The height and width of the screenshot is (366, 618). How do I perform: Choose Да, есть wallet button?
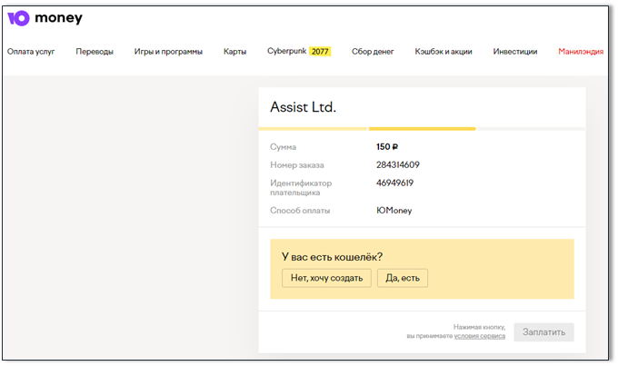403,278
